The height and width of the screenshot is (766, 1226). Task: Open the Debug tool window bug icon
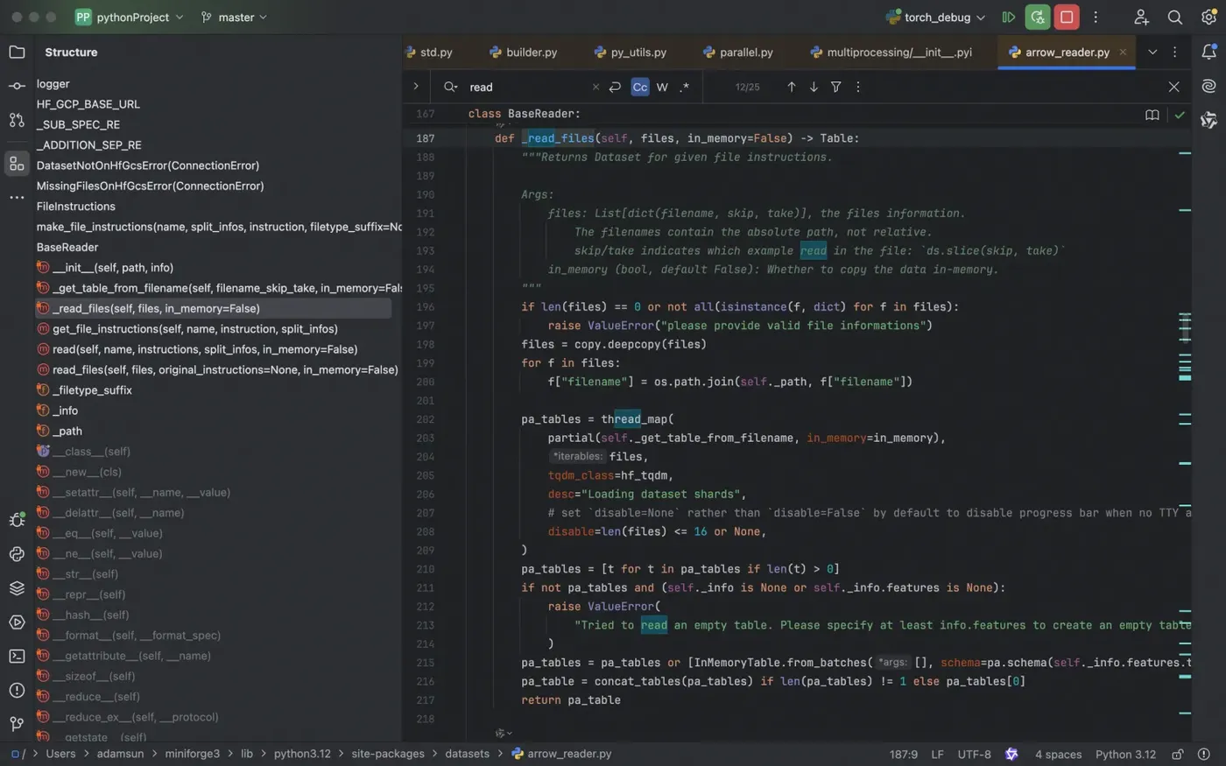click(17, 520)
